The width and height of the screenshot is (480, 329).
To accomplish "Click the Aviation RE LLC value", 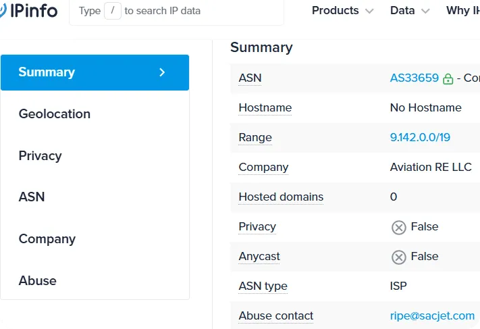I will click(x=431, y=167).
